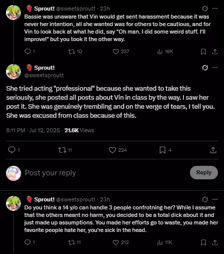The image size is (224, 254).
Task: Toggle bookmark on the top Bassie tweet
Action: (x=203, y=52)
